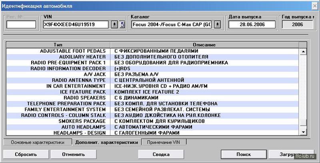Select ADJUSTABLE FOOT PEDALS row
Viewport: 320px width, 163px height.
(x=152, y=51)
